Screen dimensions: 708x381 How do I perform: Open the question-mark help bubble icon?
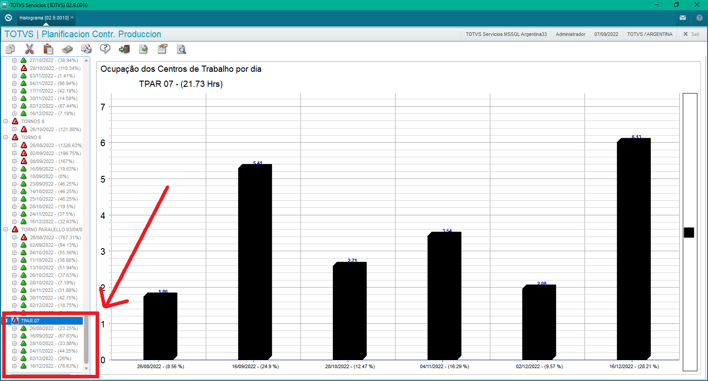105,49
